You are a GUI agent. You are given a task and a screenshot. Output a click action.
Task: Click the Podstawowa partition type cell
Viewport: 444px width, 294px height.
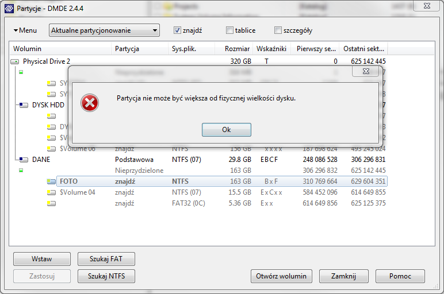tap(134, 160)
